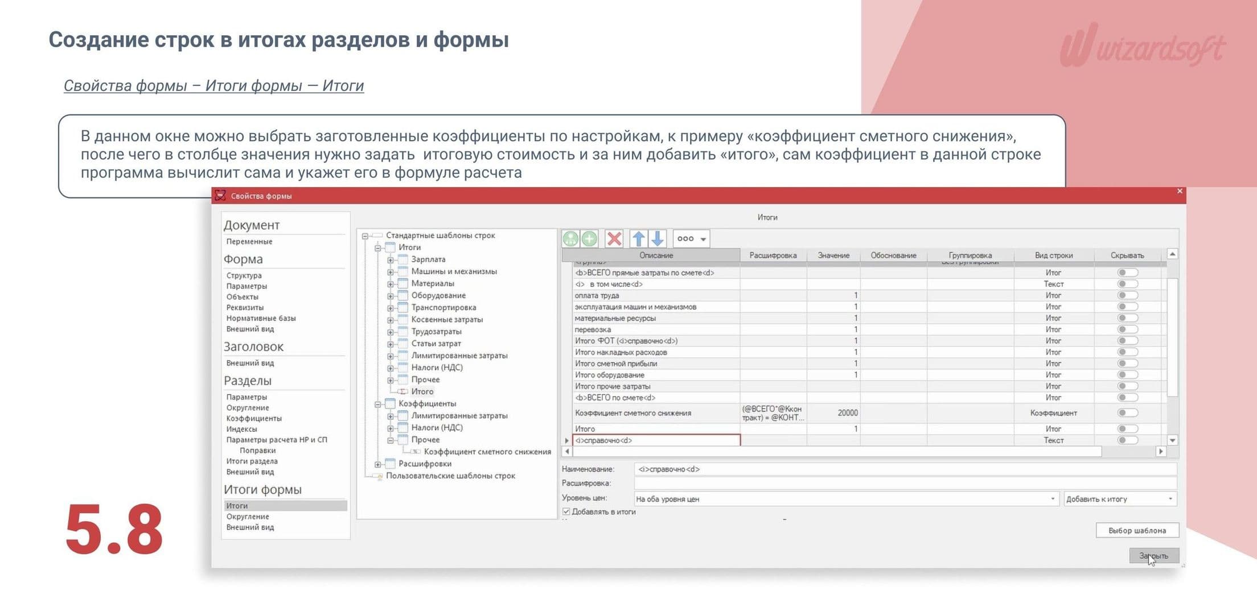The height and width of the screenshot is (603, 1257).
Task: Collapse Прочее node under Коэффициенты
Action: click(391, 440)
